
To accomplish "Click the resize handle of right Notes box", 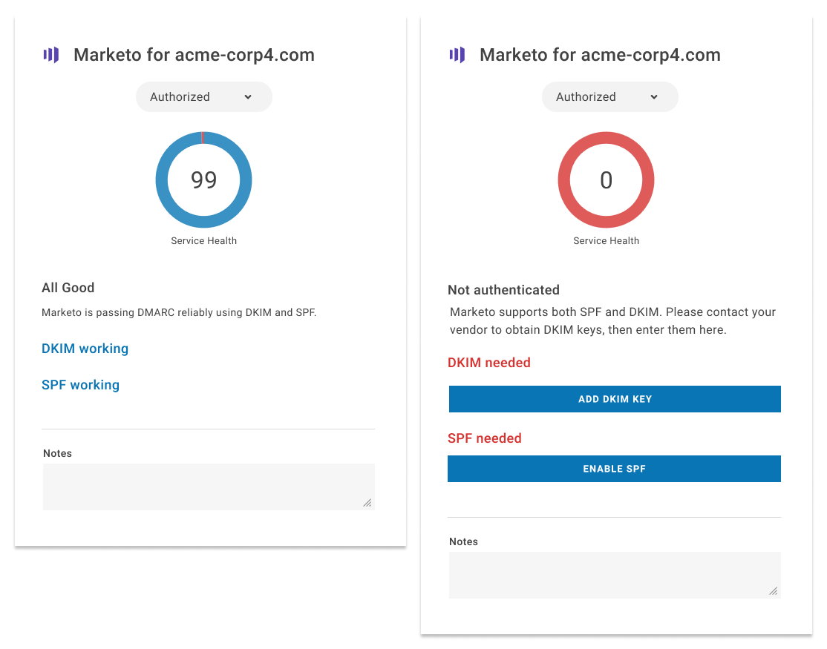I will pos(774,591).
